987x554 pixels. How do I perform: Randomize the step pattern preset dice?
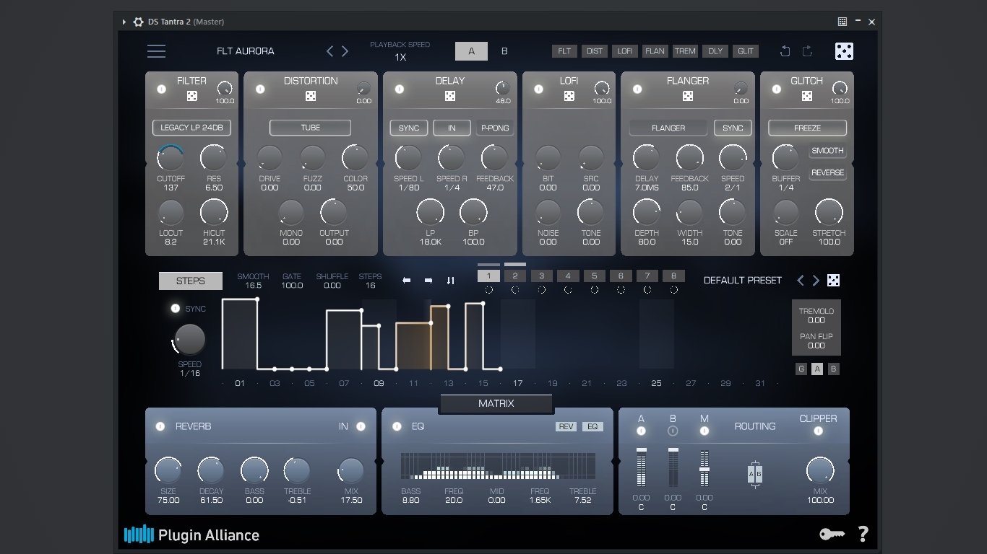(x=833, y=281)
